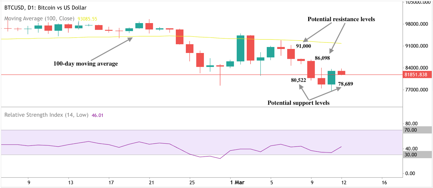The width and height of the screenshot is (433, 188).
Task: Click the purple 46.01 RSI value
Action: [97, 115]
